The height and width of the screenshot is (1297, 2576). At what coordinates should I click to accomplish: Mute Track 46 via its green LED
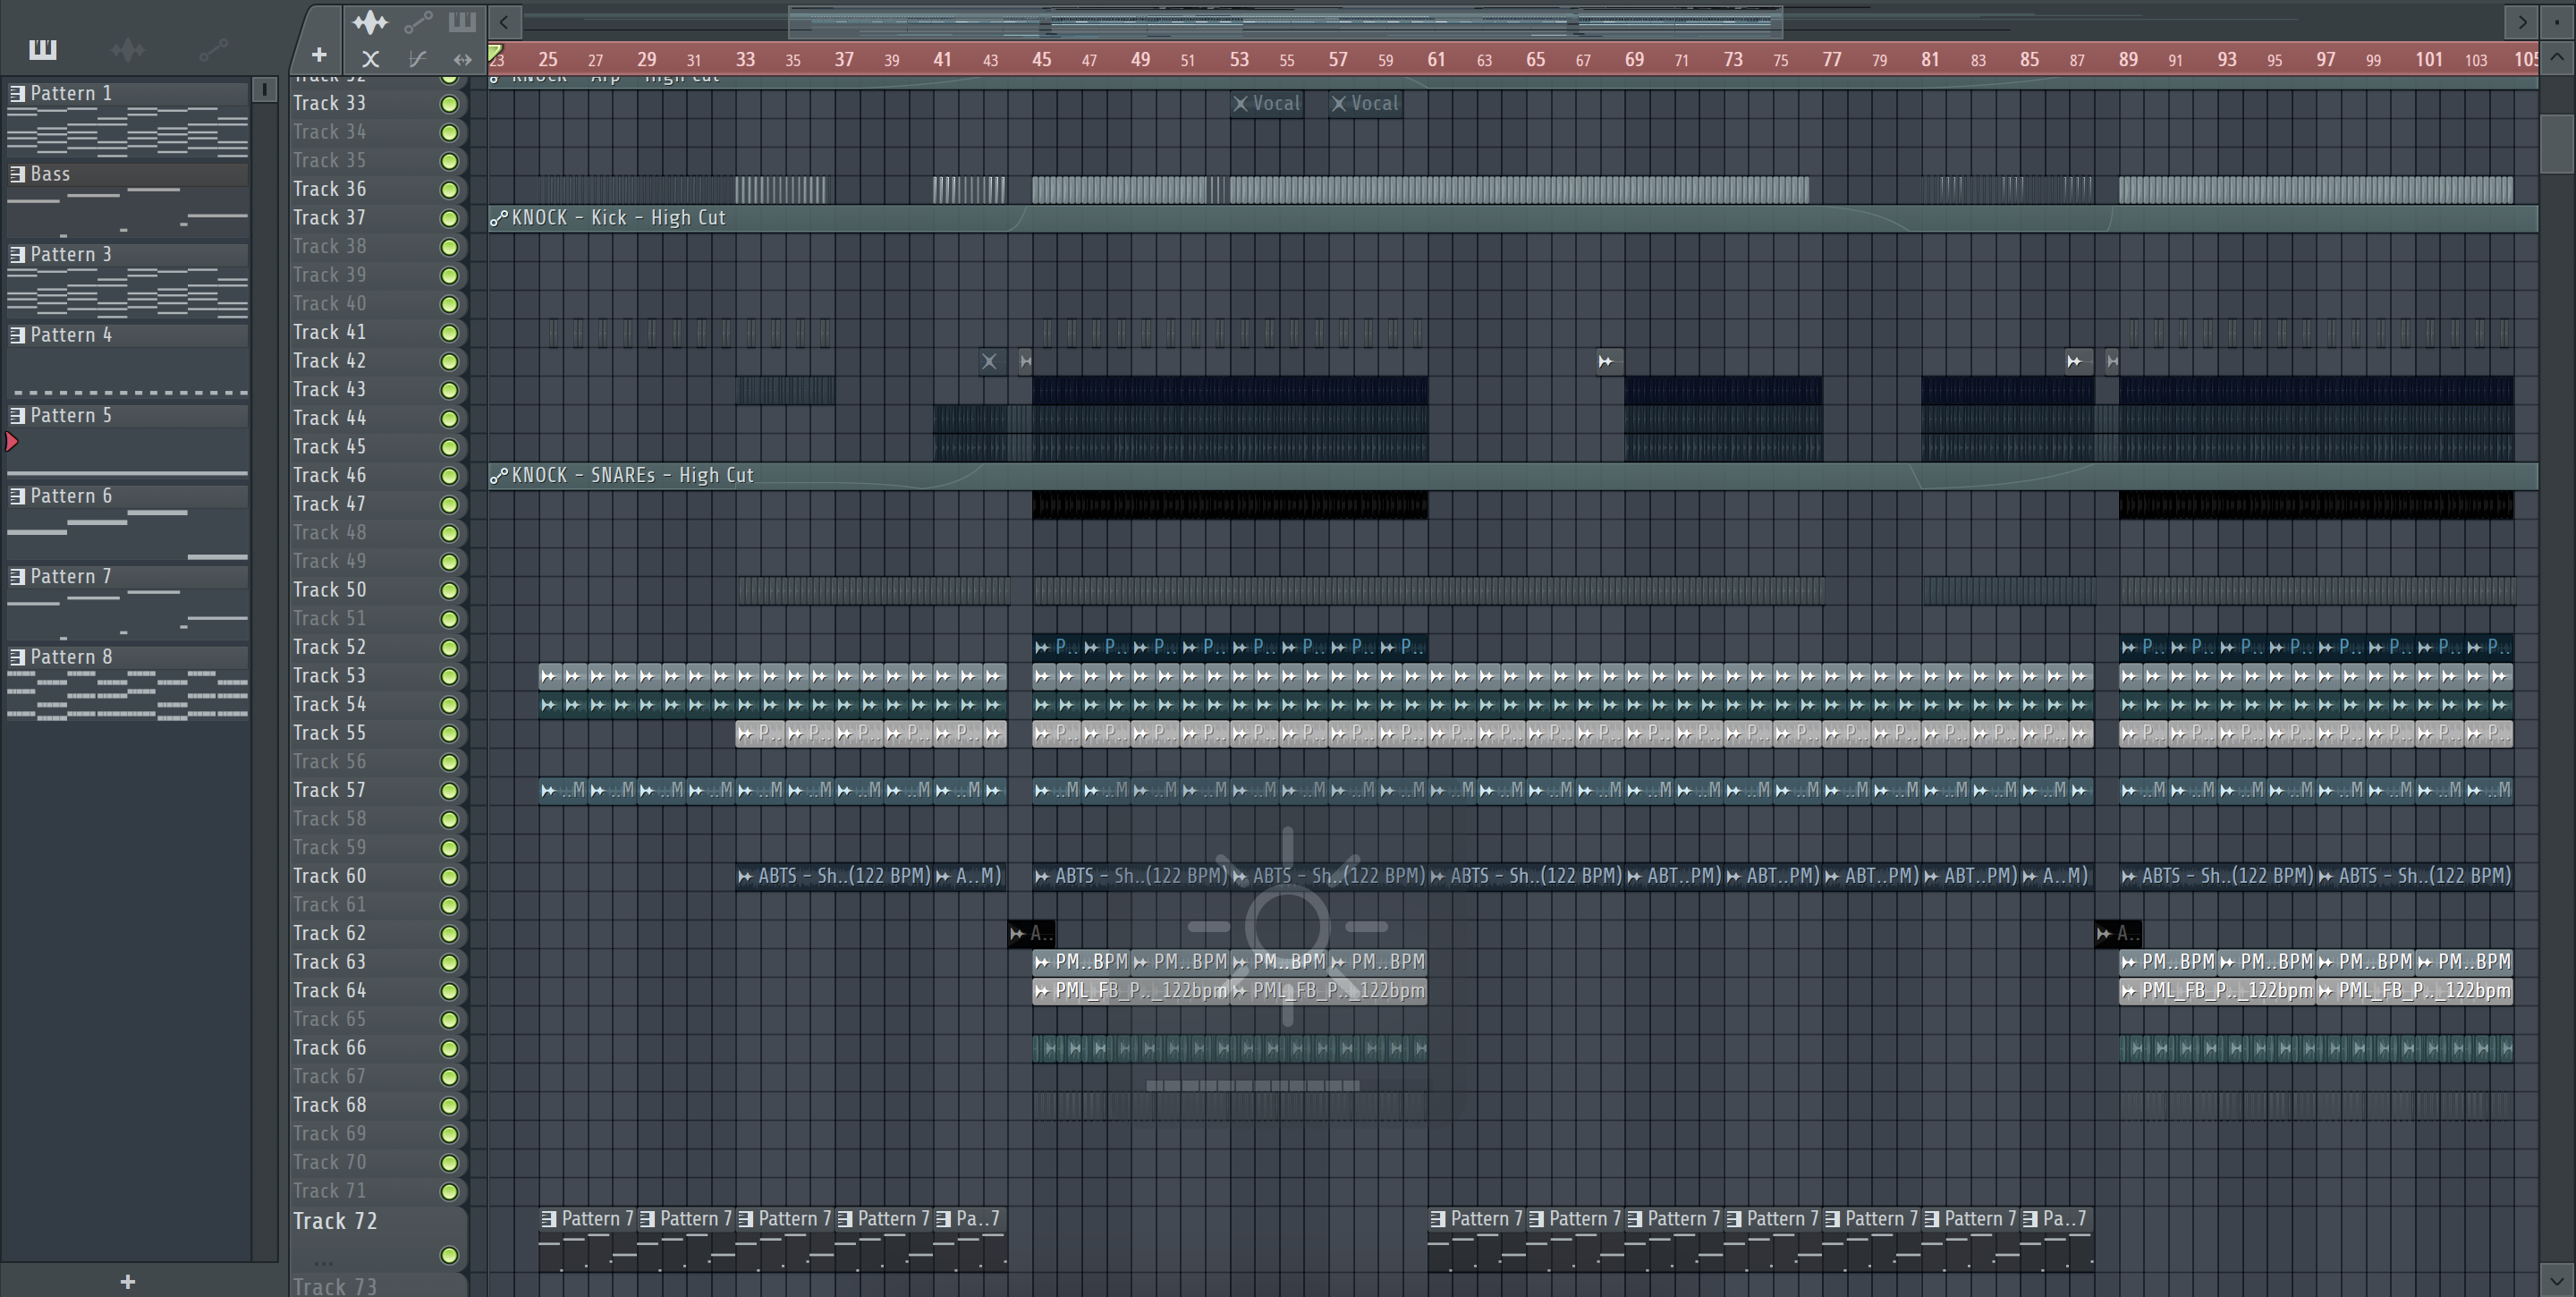[449, 476]
